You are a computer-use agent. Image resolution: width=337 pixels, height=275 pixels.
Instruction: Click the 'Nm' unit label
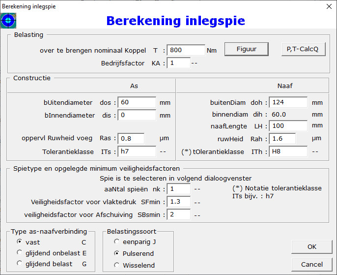tap(212, 50)
